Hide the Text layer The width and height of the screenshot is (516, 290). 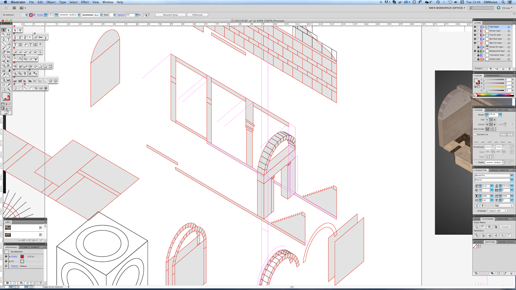(475, 27)
